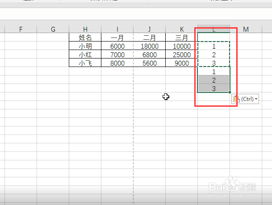Viewport: 272px width, 205px height.
Task: Open the Paste Options (Ctrl) button
Action: pos(245,99)
